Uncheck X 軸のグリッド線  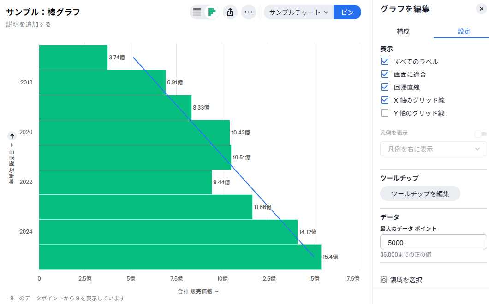385,100
